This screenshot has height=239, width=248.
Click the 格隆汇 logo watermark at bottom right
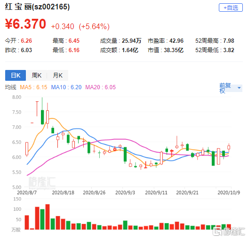click(229, 231)
